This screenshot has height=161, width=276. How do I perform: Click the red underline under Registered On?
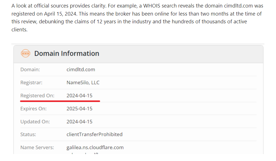[x=60, y=101]
